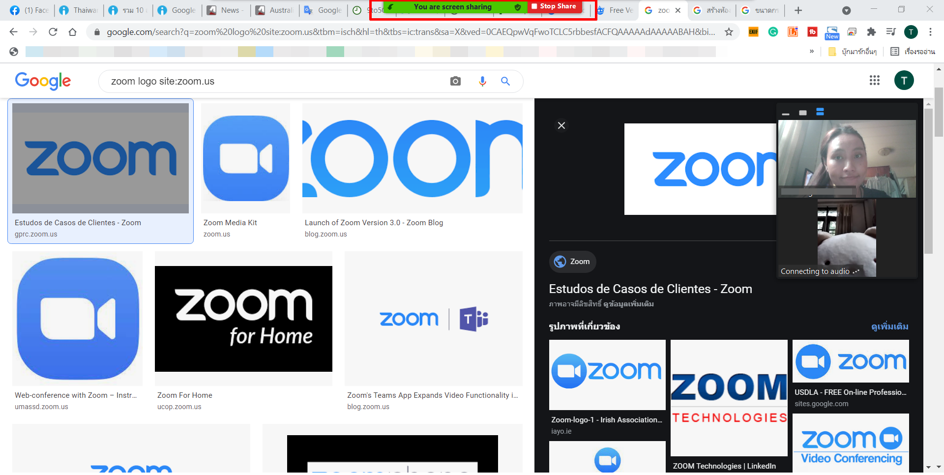
Task: Open the Google apps grid
Action: coord(874,80)
